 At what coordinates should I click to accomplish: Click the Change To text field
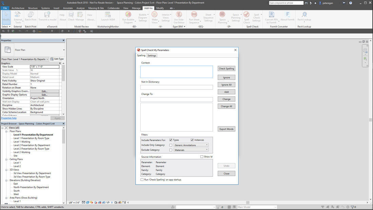pyautogui.click(x=176, y=99)
